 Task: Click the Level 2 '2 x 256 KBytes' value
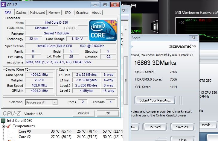(86, 85)
